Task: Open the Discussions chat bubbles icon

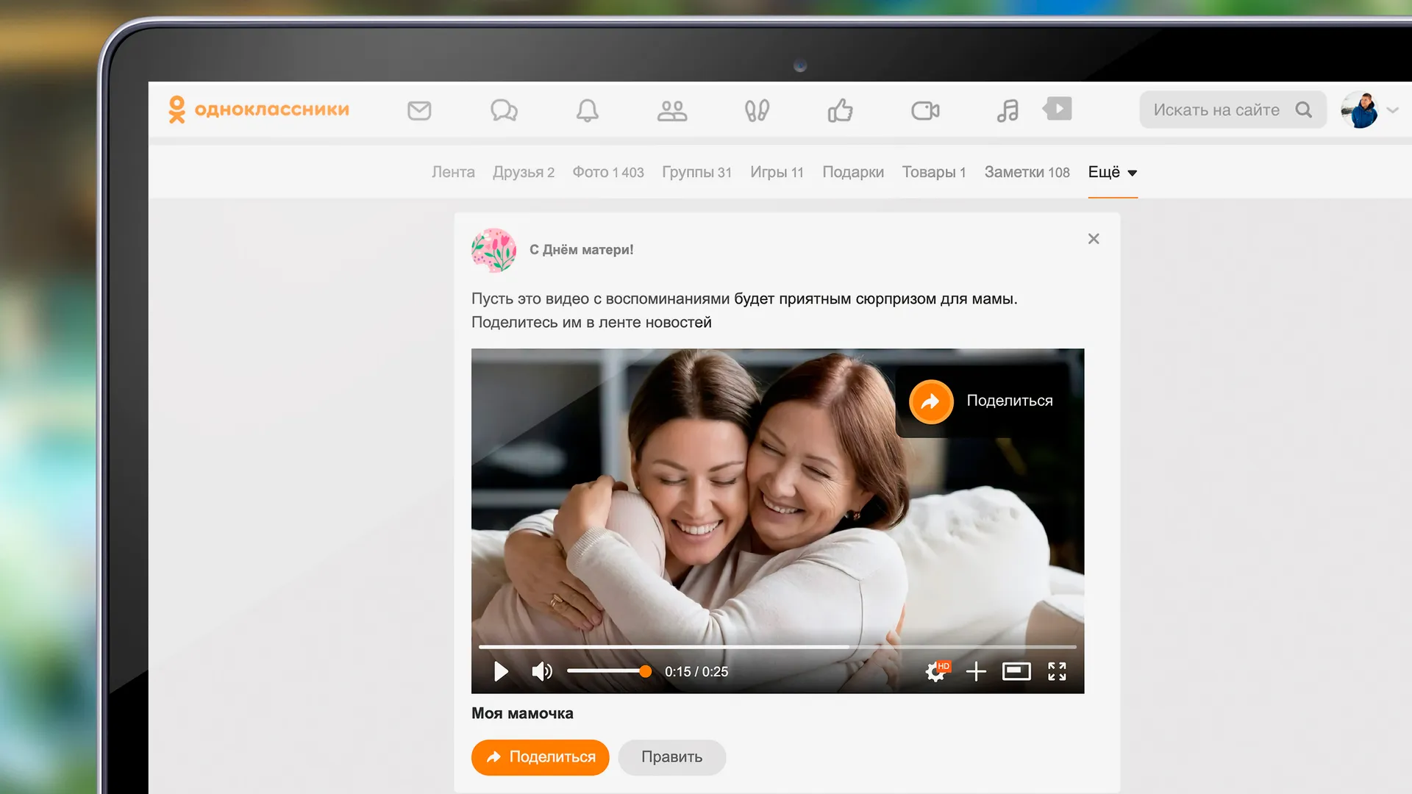Action: tap(504, 110)
